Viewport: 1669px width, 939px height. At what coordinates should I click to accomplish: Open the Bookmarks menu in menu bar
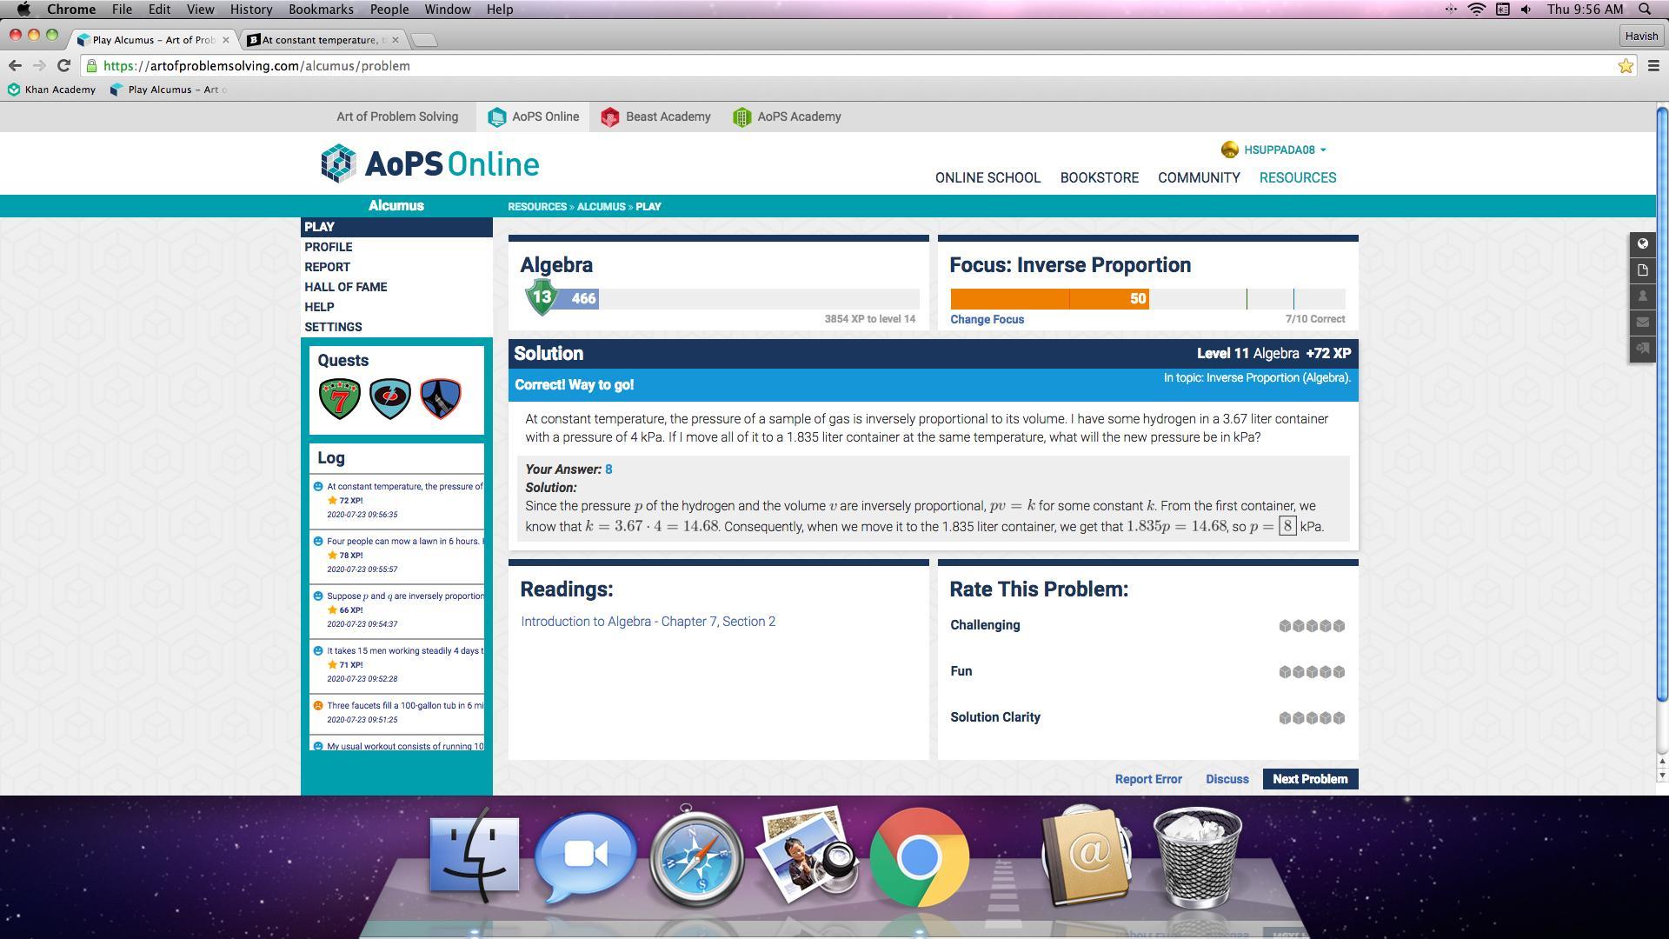point(321,10)
